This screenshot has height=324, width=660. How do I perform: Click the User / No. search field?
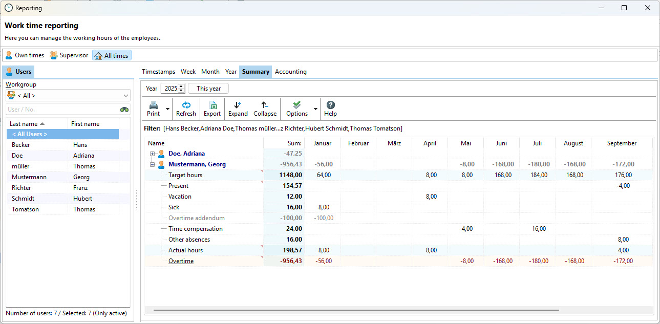tap(61, 110)
